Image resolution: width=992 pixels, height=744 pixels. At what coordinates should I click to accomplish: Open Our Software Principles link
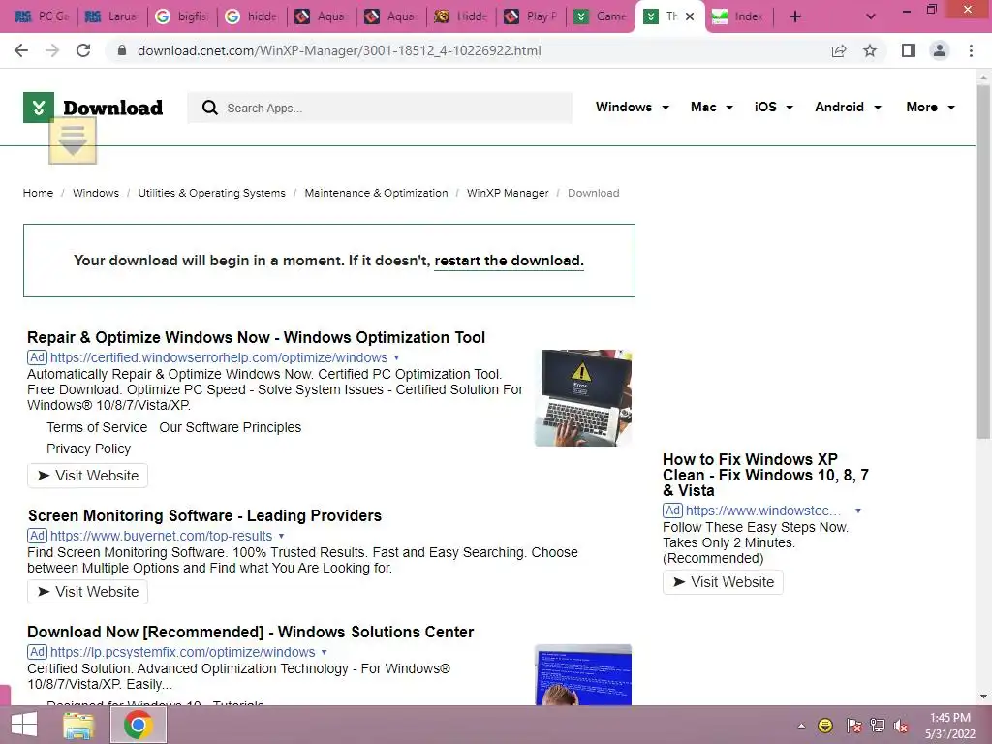tap(231, 427)
